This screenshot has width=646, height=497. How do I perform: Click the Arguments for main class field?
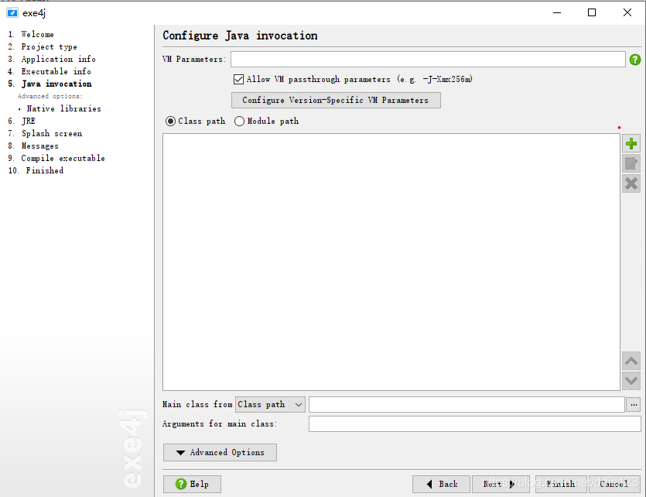pyautogui.click(x=474, y=423)
